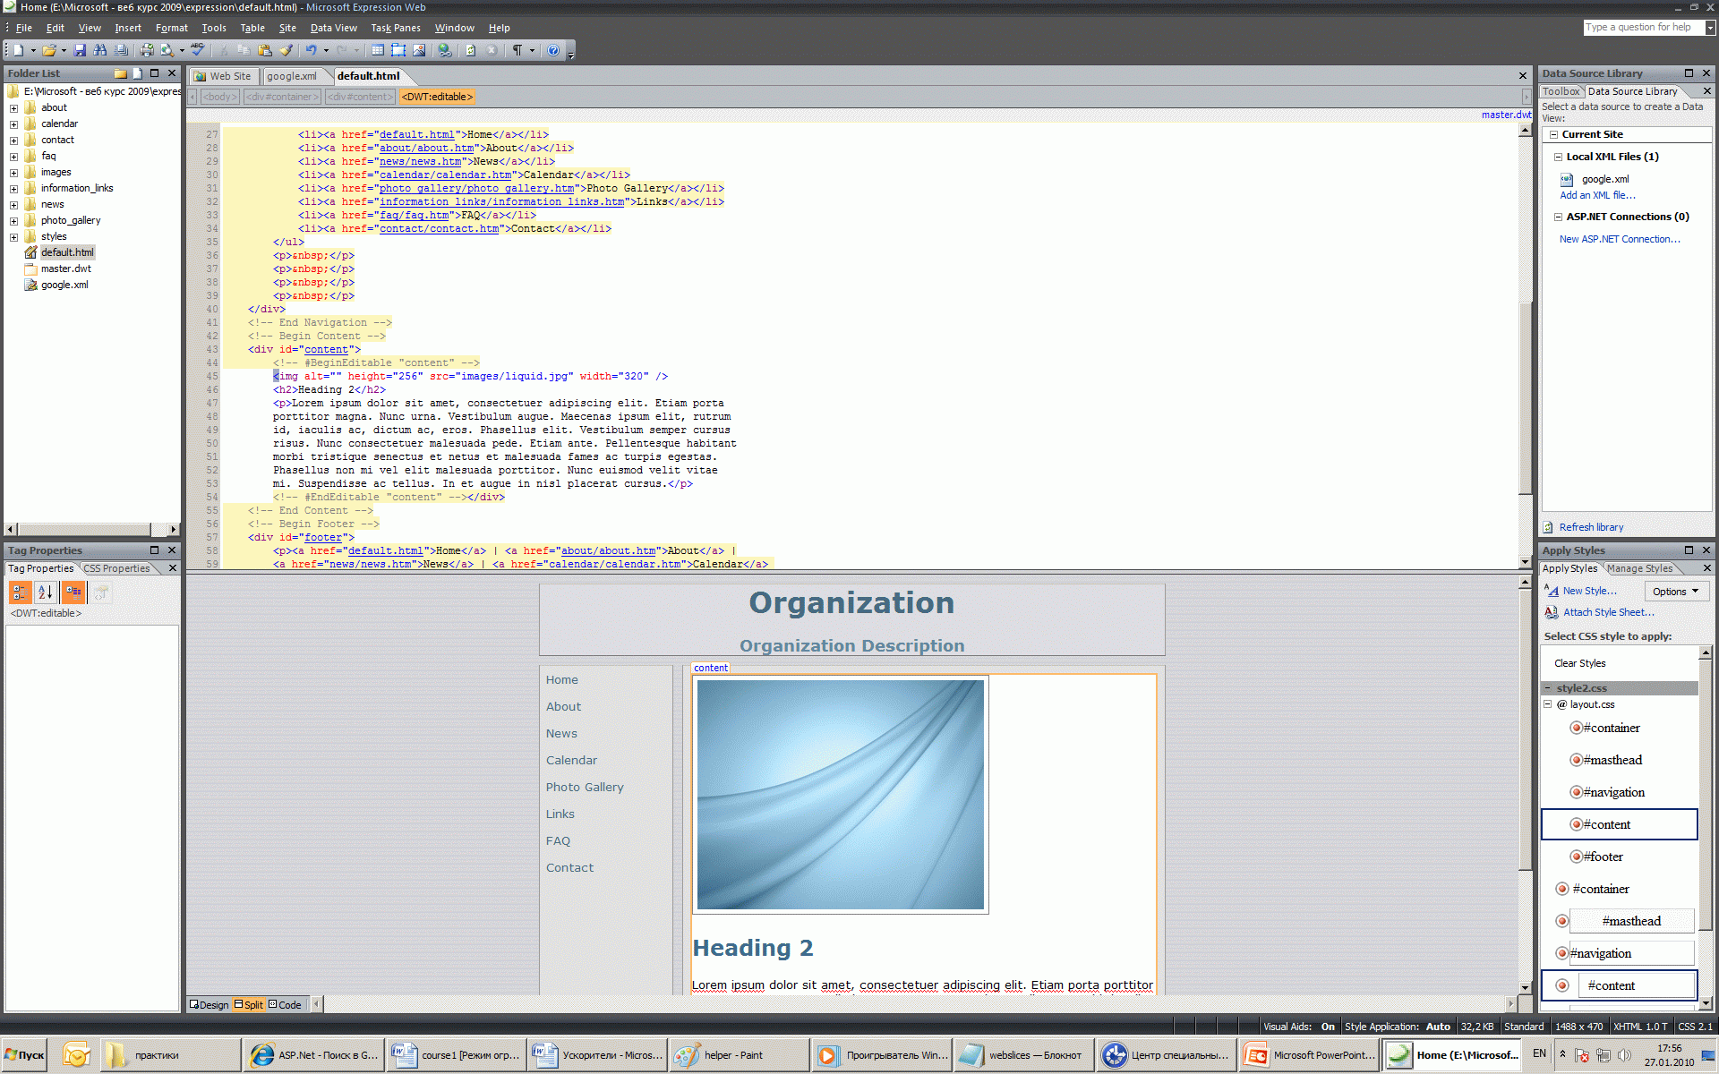Click the liquid.jpg image in design view
The width and height of the screenshot is (1719, 1074).
(x=840, y=794)
